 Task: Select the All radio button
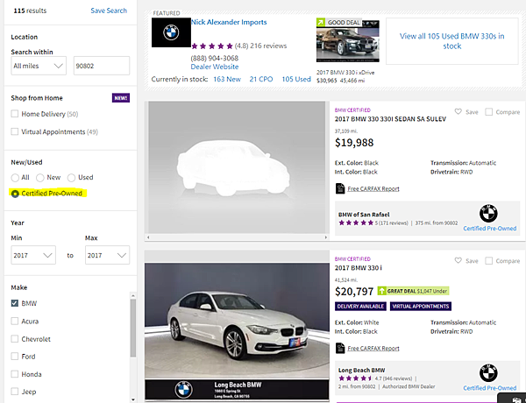(x=15, y=177)
